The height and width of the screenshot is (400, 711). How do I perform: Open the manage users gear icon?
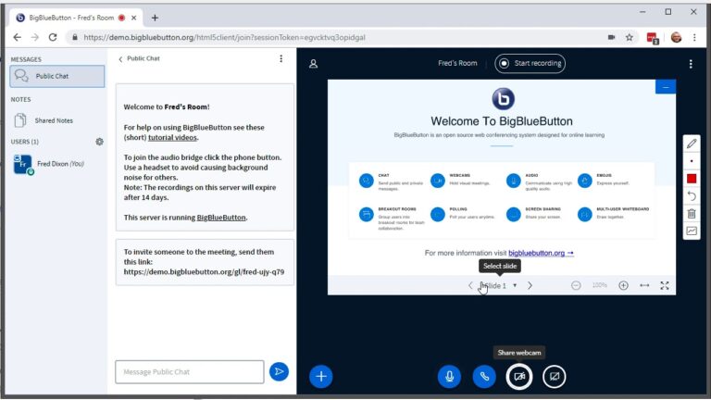click(x=99, y=142)
